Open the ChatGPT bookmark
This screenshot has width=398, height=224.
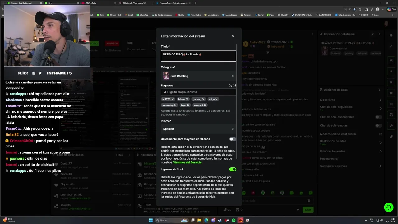click(283, 15)
